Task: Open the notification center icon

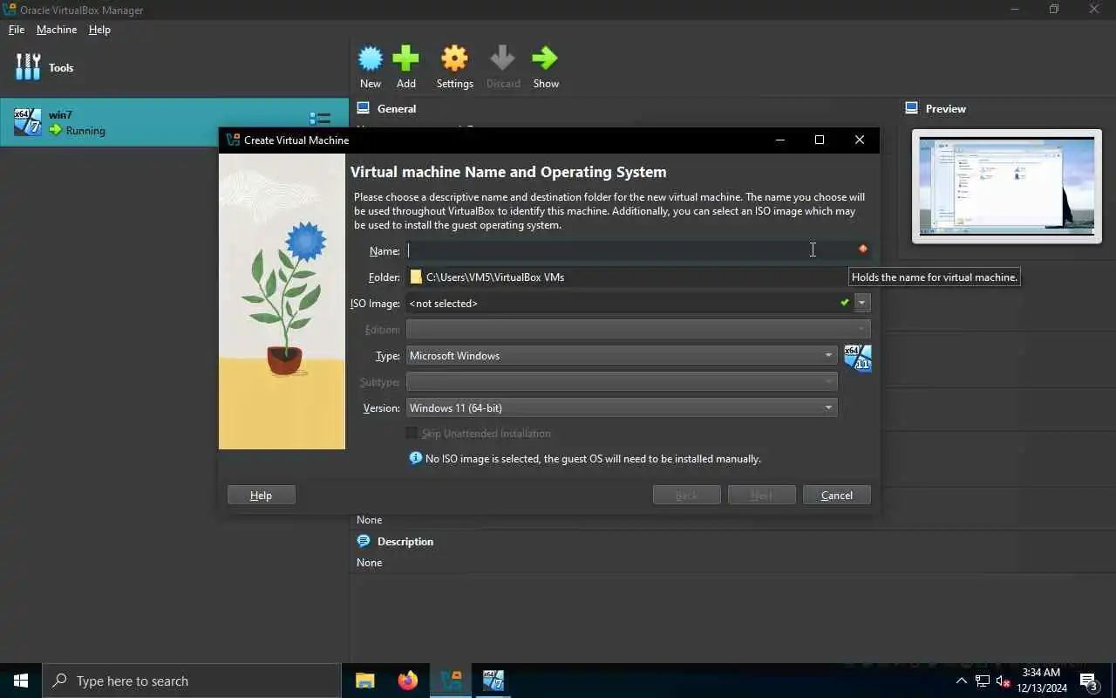Action: [x=1088, y=681]
